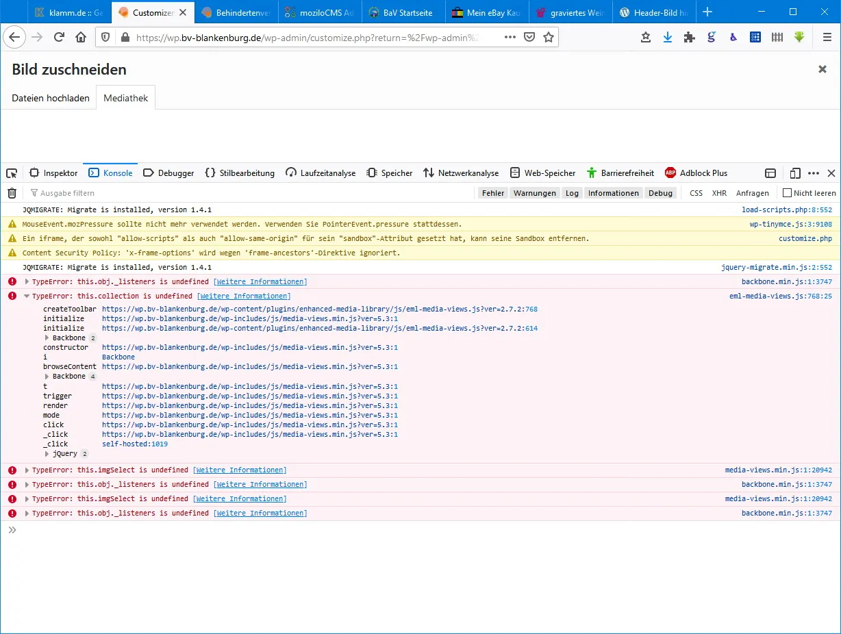Select the Konsole devtools tab

tap(110, 173)
